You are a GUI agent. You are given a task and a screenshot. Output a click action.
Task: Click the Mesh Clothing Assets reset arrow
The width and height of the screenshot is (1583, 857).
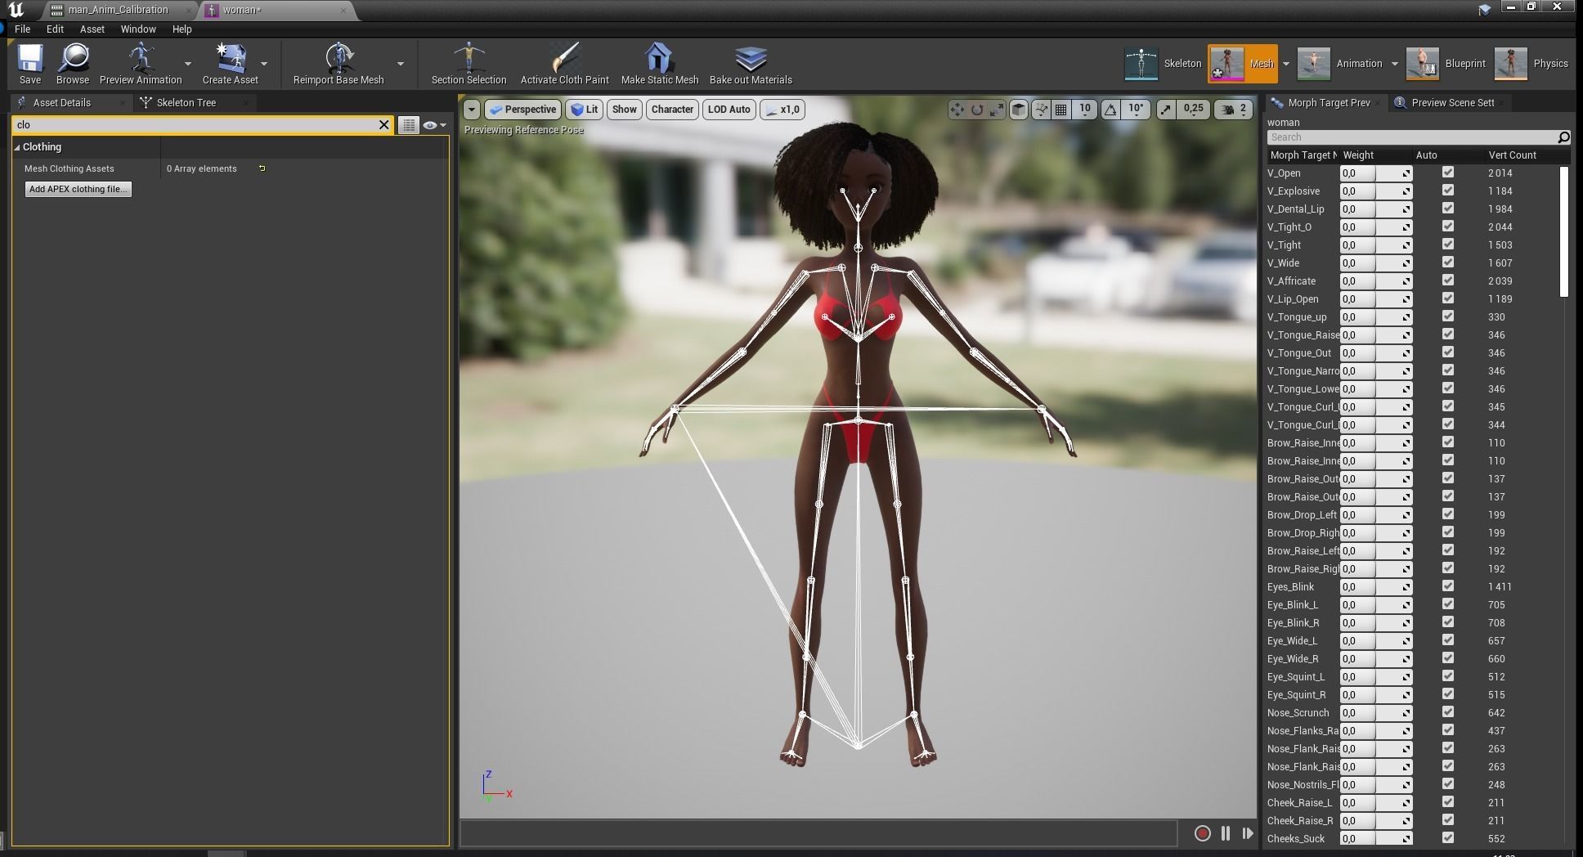[262, 168]
